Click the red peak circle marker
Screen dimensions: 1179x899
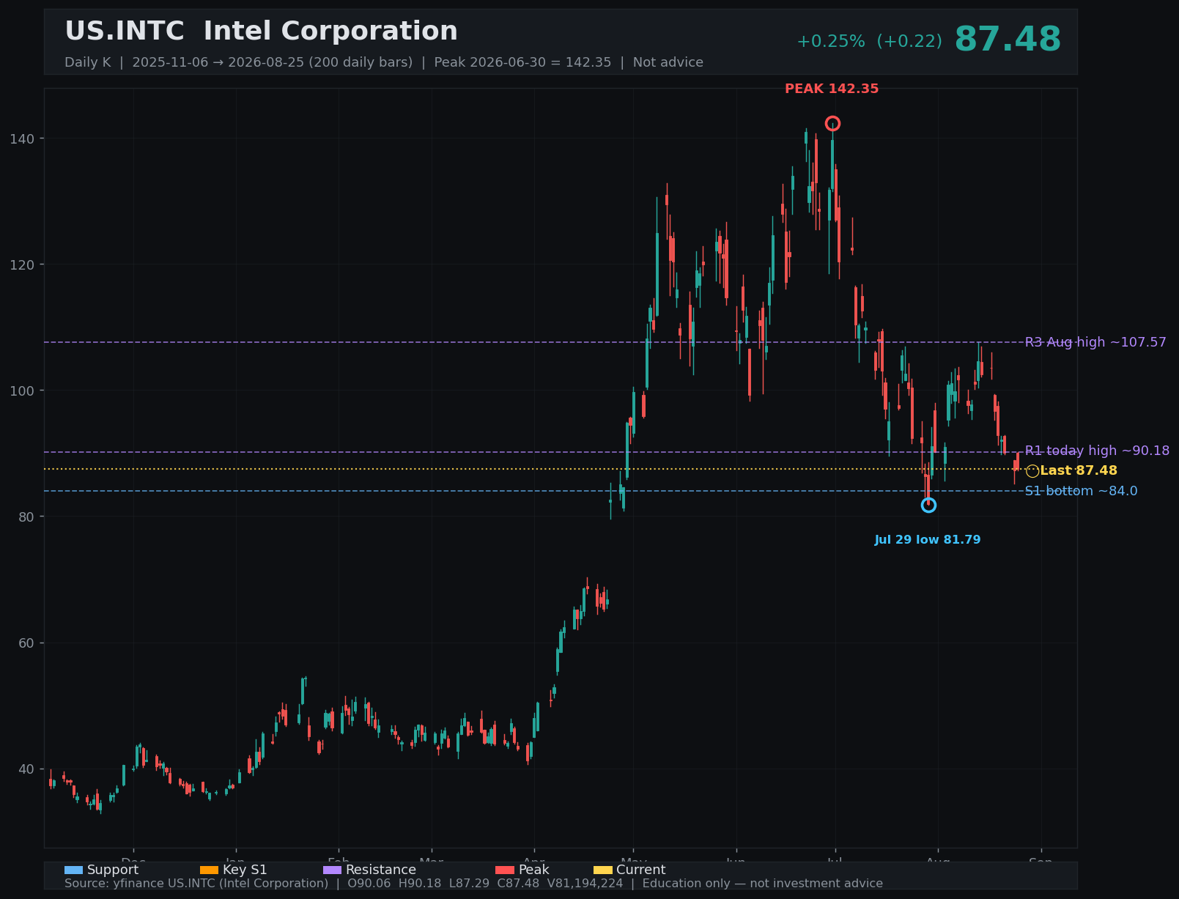[832, 124]
